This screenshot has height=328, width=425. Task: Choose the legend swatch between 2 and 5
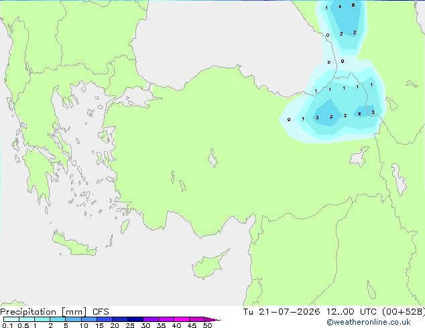[58, 319]
